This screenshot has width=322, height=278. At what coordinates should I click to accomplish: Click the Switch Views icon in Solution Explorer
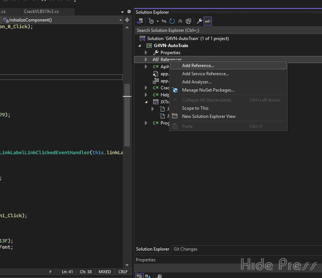click(x=140, y=21)
